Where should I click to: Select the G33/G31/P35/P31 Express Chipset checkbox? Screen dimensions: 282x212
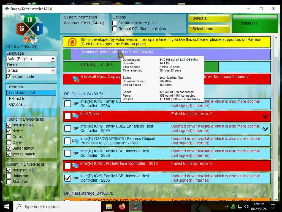[68, 141]
